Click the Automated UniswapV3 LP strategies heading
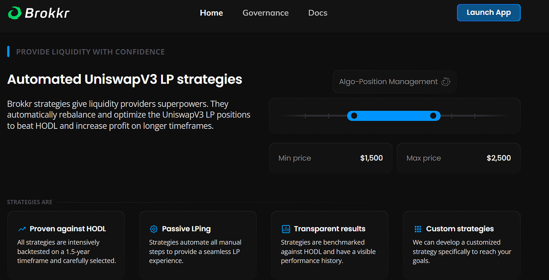This screenshot has height=280, width=549. click(x=125, y=79)
